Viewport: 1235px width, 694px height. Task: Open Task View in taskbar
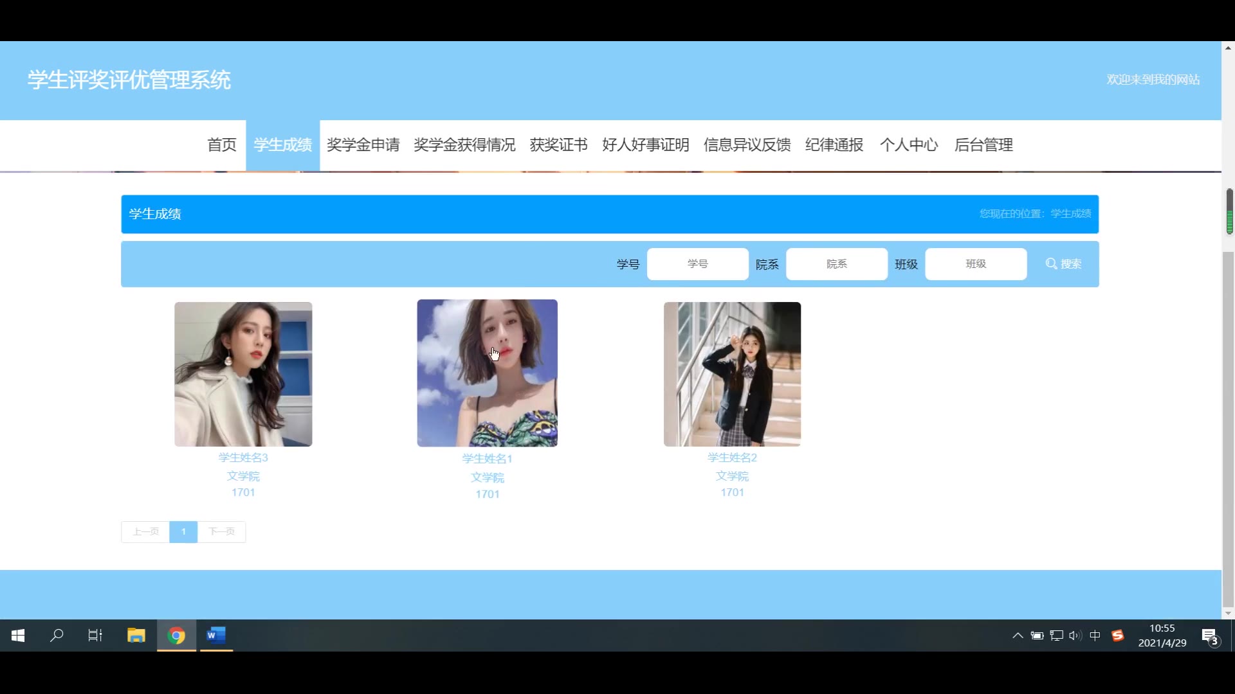pyautogui.click(x=95, y=636)
